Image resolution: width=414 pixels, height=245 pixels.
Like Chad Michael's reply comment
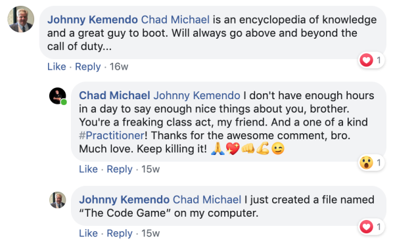pos(88,169)
